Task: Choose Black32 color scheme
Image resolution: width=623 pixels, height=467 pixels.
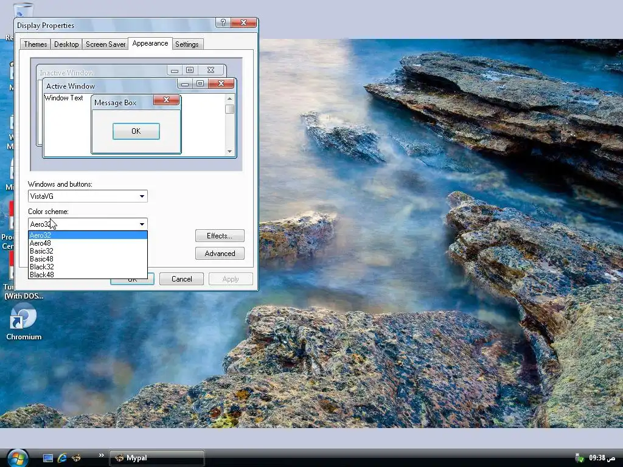Action: pyautogui.click(x=88, y=267)
